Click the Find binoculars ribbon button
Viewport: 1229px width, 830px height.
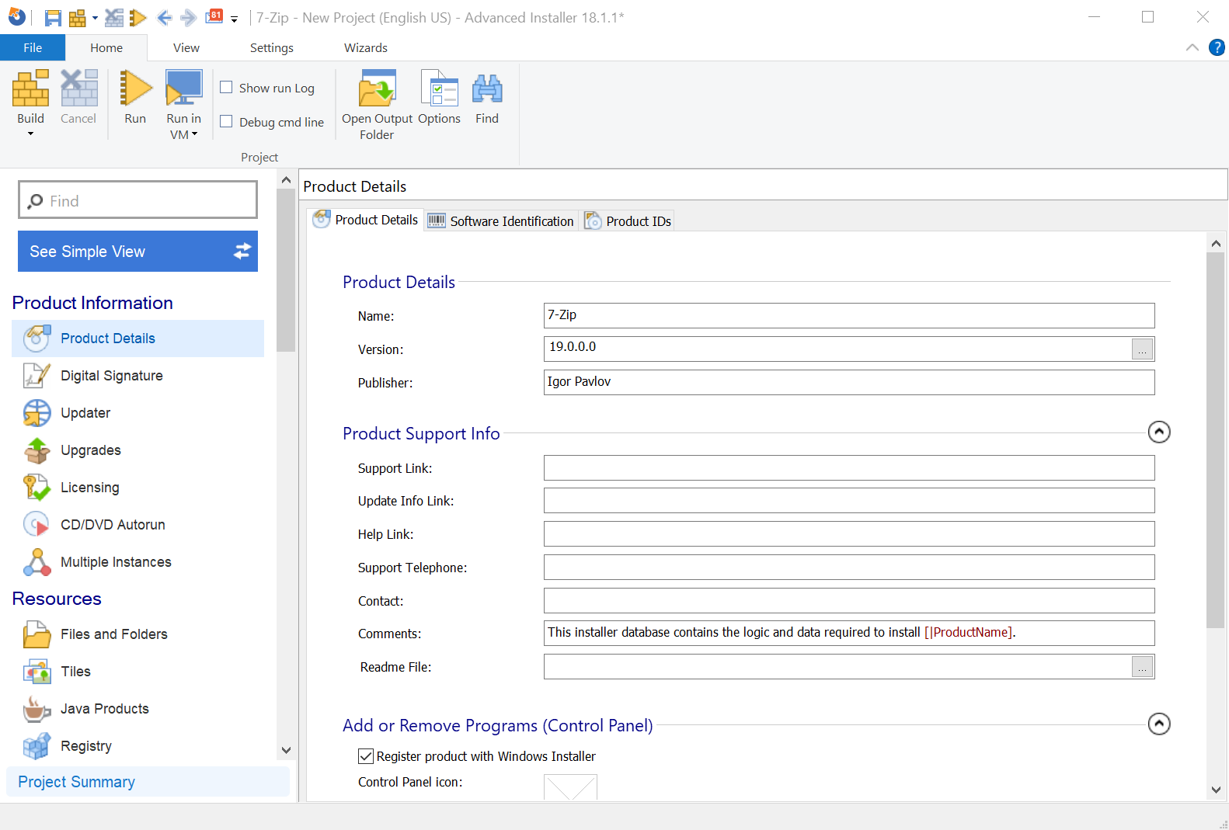click(487, 96)
